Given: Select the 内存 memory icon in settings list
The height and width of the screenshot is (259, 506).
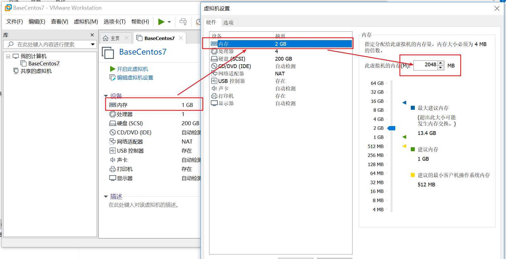Looking at the screenshot, I should 214,44.
